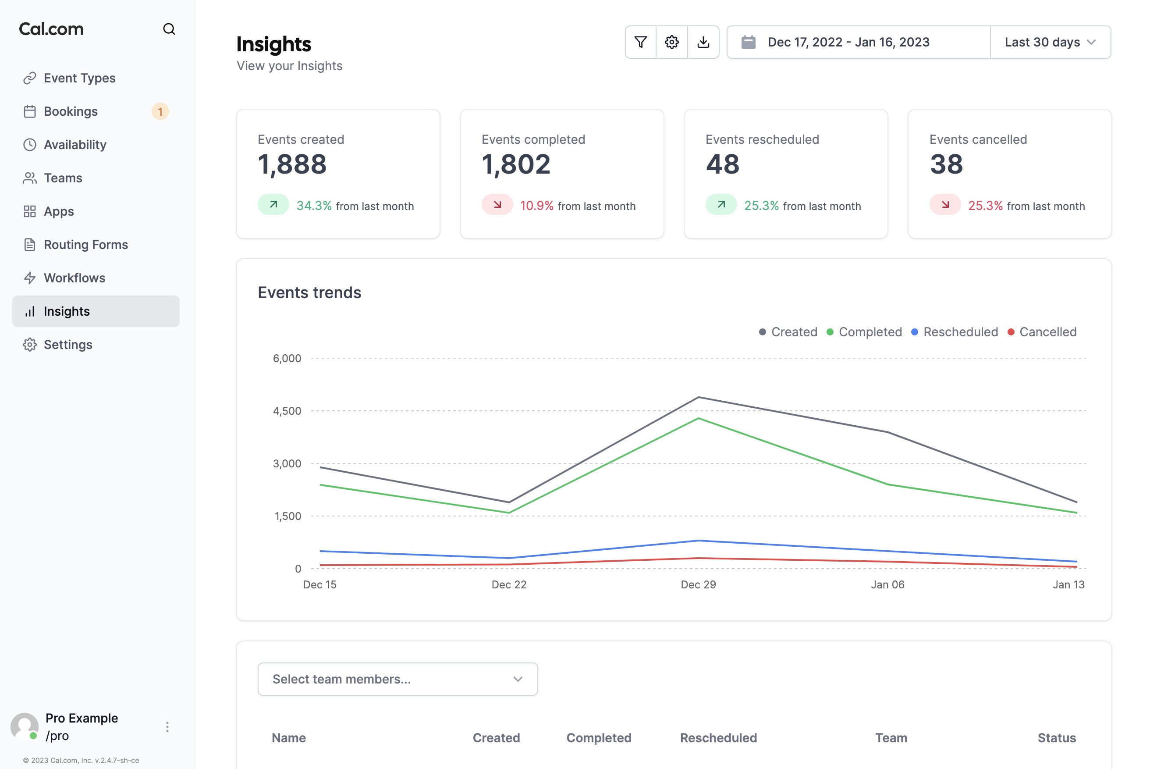1150x769 pixels.
Task: Open the Select team members dropdown
Action: (398, 679)
